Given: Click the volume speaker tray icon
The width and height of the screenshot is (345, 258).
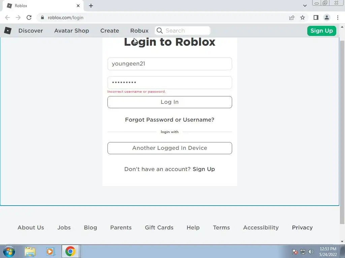Looking at the screenshot, I should (x=311, y=252).
